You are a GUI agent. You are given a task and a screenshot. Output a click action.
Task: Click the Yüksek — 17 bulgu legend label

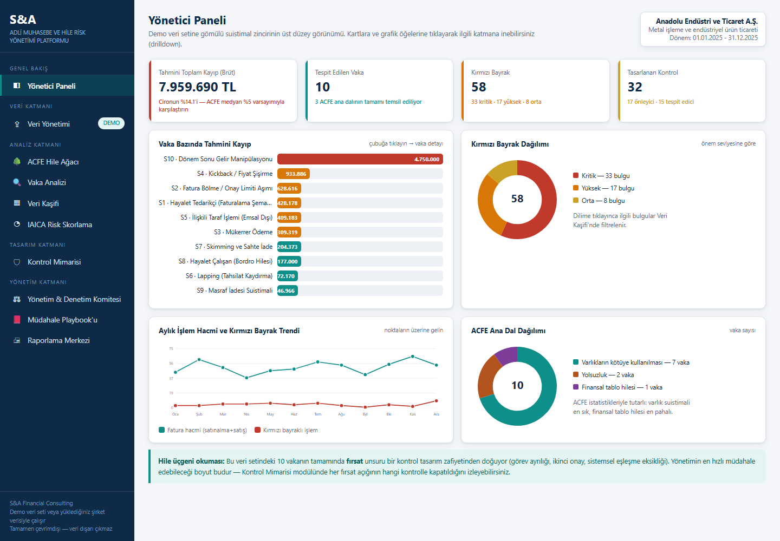click(608, 188)
